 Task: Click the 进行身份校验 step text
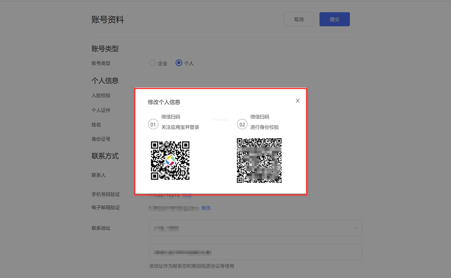265,127
